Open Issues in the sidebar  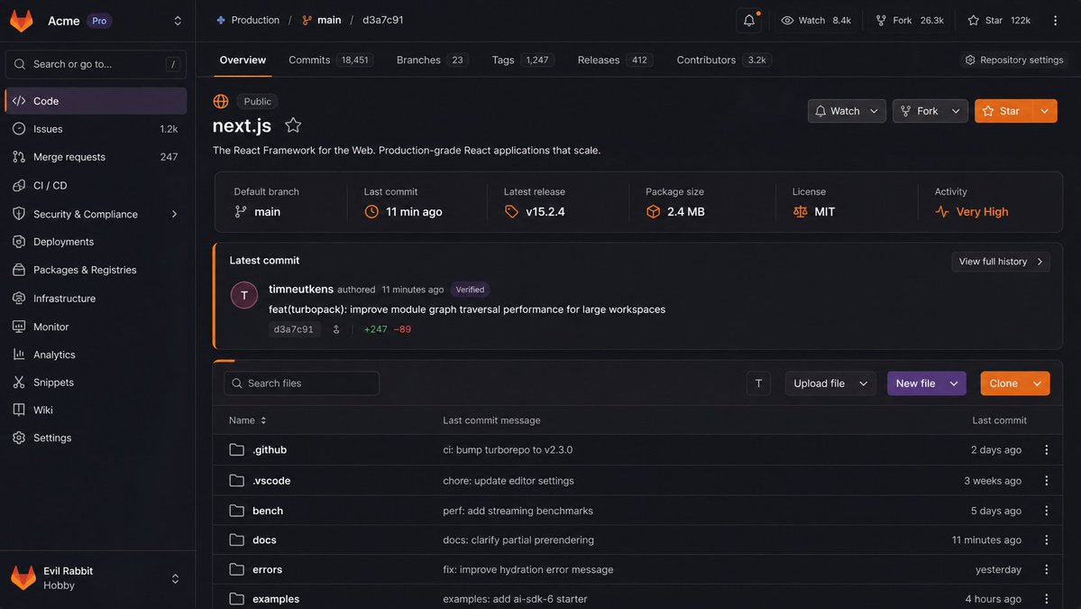point(96,129)
